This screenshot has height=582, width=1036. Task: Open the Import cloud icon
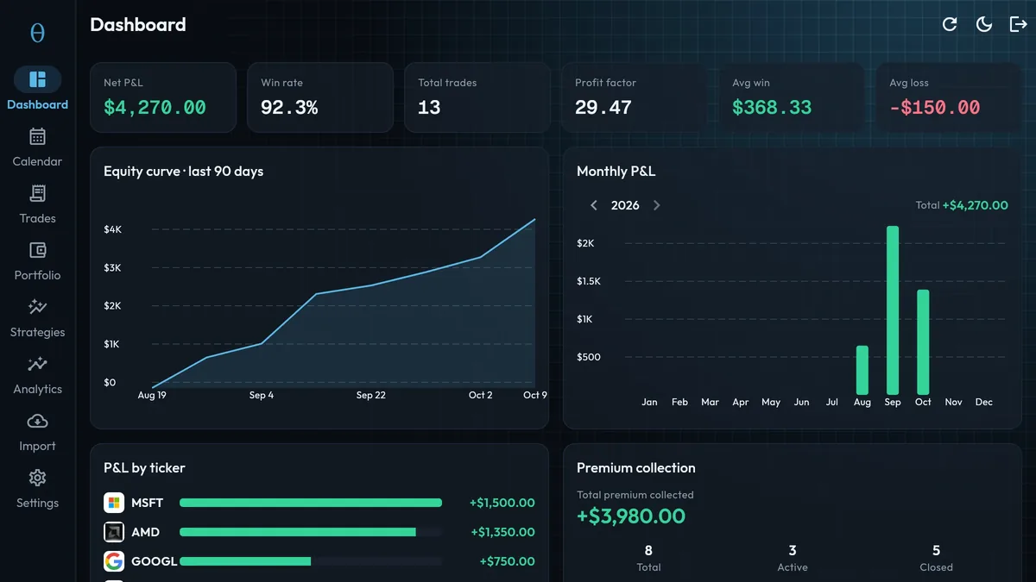click(37, 421)
